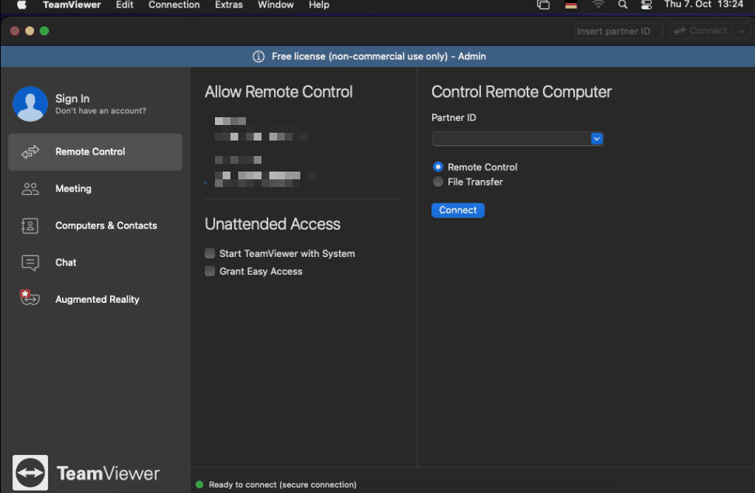Click the Wi-Fi icon in menu bar
Screen dimensions: 755x493
[x=598, y=5]
